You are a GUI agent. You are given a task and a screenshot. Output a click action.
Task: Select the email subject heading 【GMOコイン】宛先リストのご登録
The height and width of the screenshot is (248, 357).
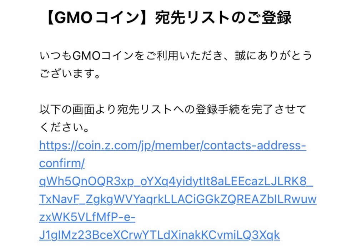pyautogui.click(x=168, y=18)
